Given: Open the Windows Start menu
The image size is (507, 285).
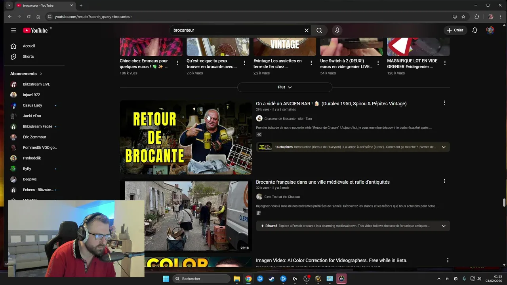Looking at the screenshot, I should coord(166,279).
